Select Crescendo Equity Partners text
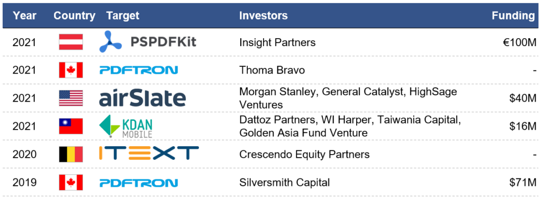 pyautogui.click(x=304, y=154)
